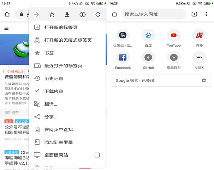Tap the Wi-Fi status icon in right status bar
The width and height of the screenshot is (214, 170).
pos(200,3)
